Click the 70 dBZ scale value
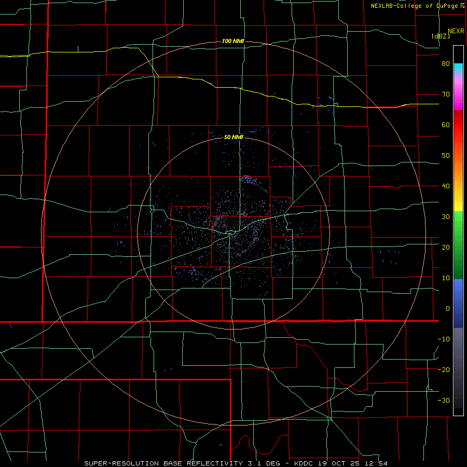This screenshot has width=467, height=467. pyautogui.click(x=446, y=94)
